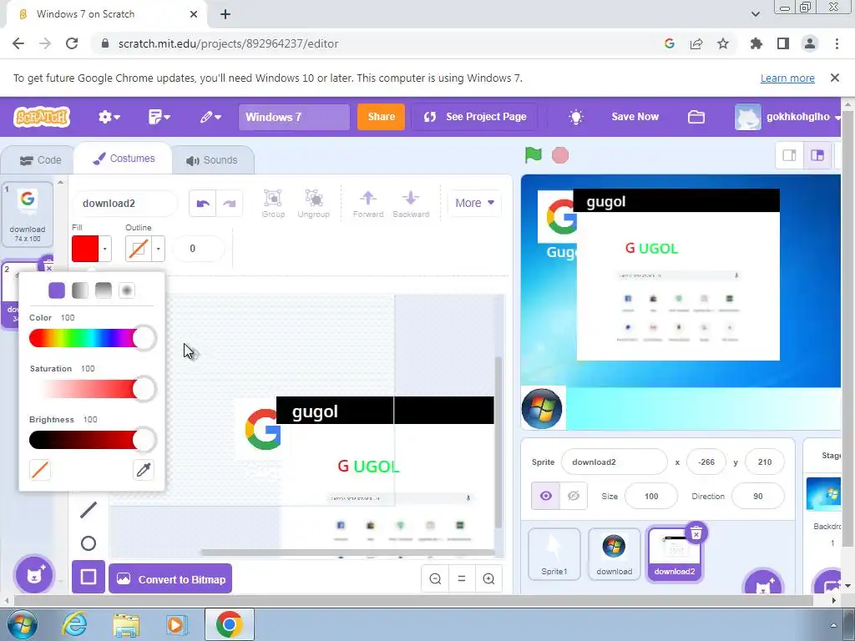This screenshot has height=641, width=855.
Task: Zoom out the costume canvas
Action: pyautogui.click(x=435, y=579)
